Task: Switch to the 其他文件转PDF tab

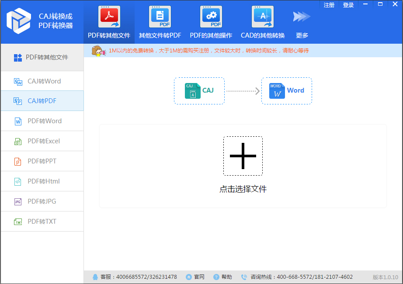Action: (160, 20)
